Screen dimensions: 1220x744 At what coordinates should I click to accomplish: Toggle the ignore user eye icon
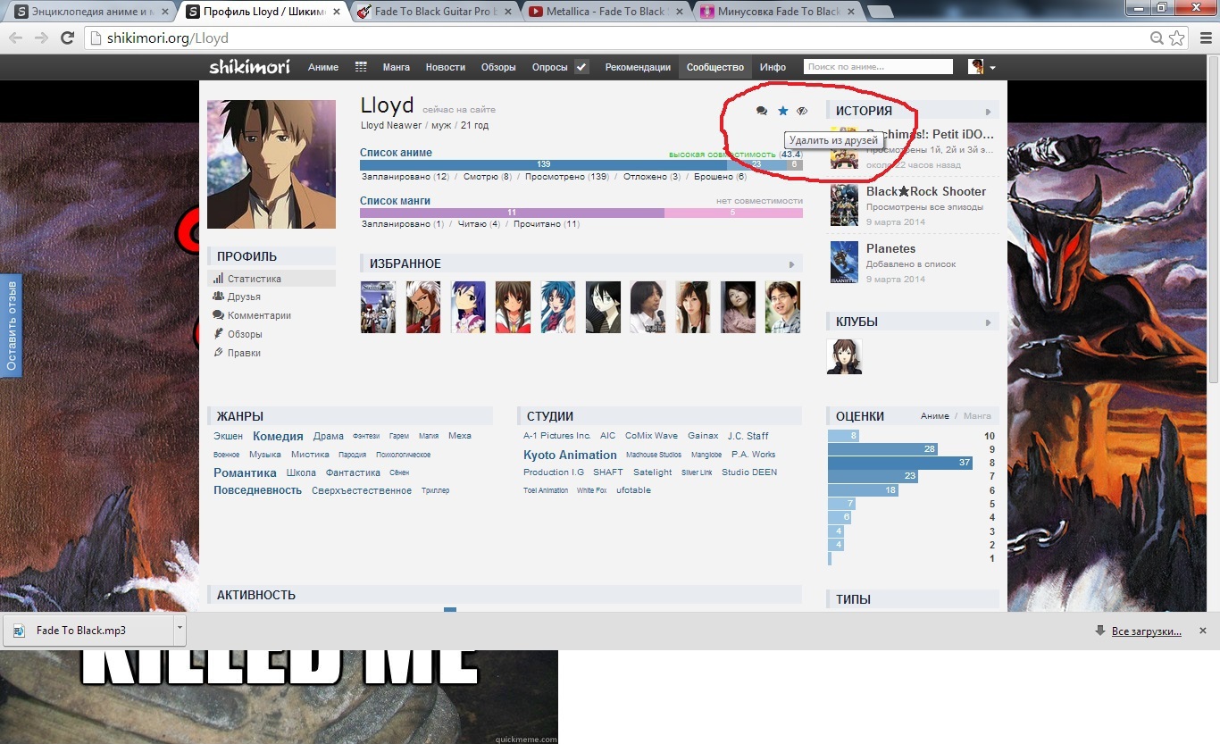point(802,111)
